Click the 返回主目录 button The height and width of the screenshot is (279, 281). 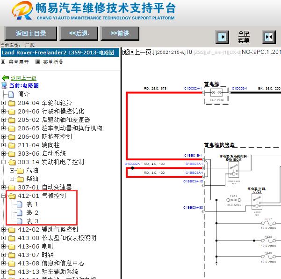click(x=30, y=33)
